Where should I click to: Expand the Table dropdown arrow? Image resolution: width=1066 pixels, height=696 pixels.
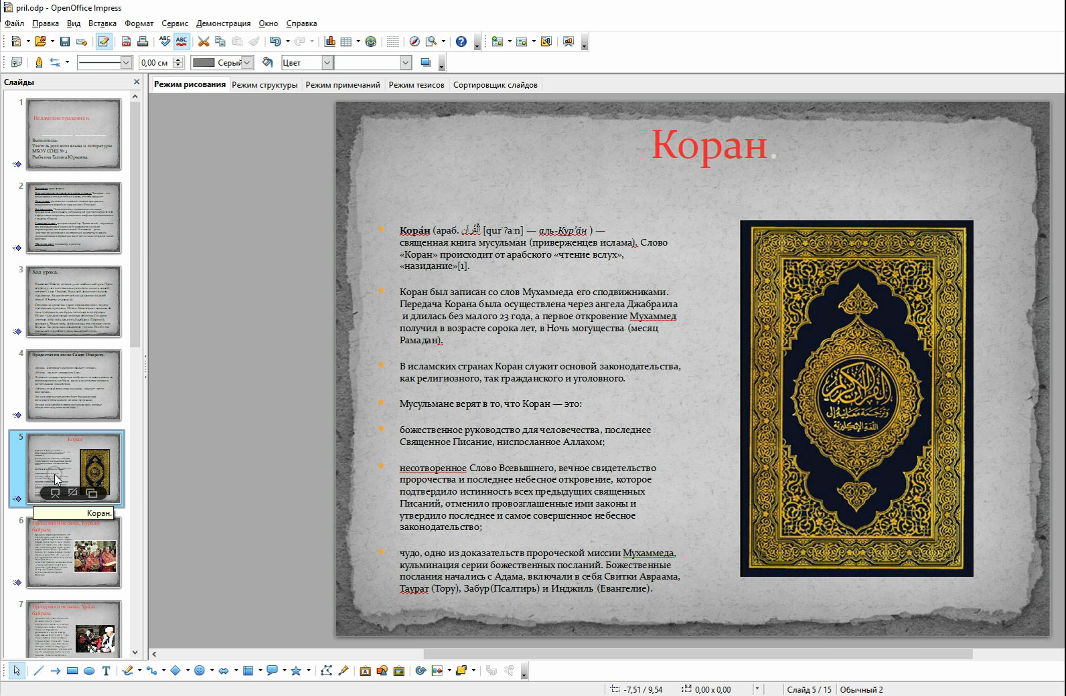358,41
